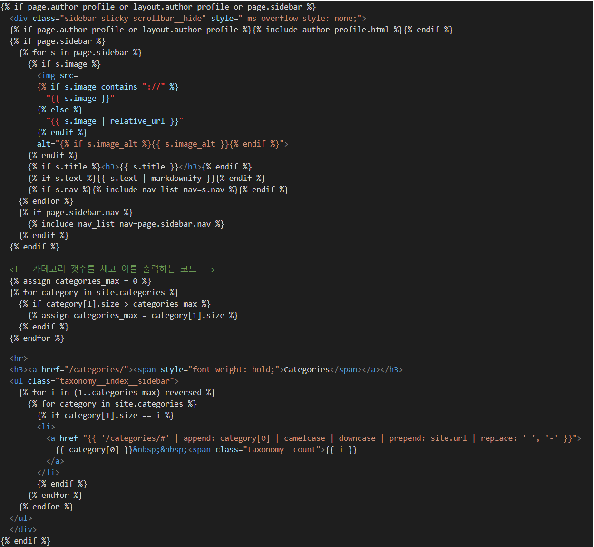Click the word Categories inside the span

pos(306,369)
